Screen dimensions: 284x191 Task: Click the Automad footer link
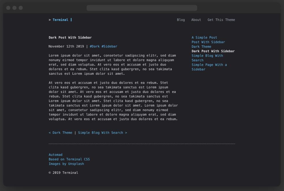55,155
